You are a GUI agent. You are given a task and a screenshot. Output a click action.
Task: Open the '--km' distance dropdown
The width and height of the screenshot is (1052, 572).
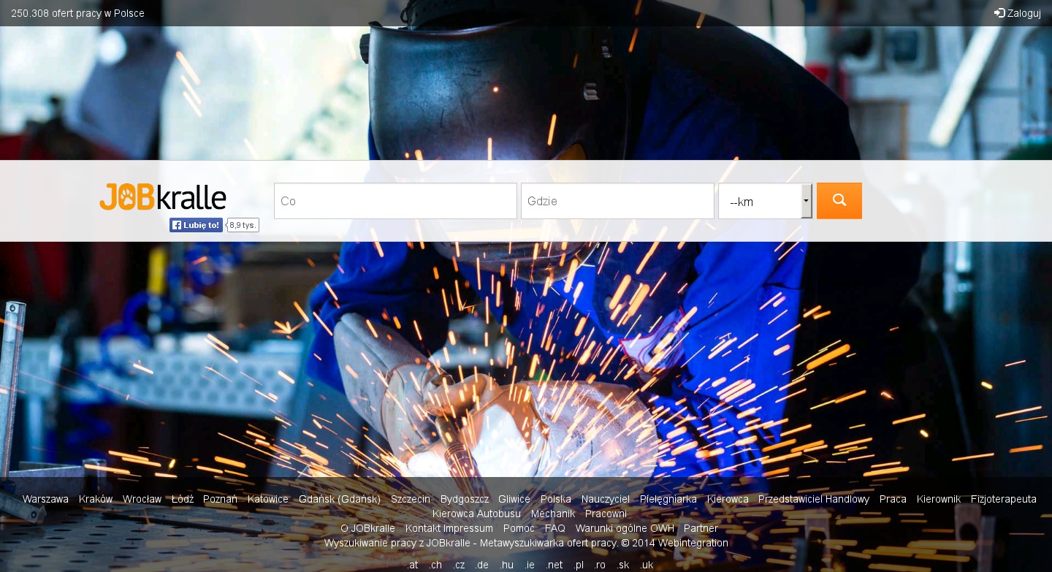click(765, 201)
